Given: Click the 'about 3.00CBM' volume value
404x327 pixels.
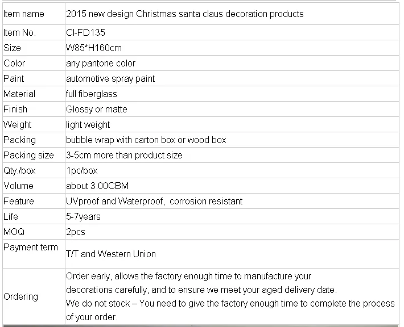Looking at the screenshot, I should pyautogui.click(x=93, y=186).
